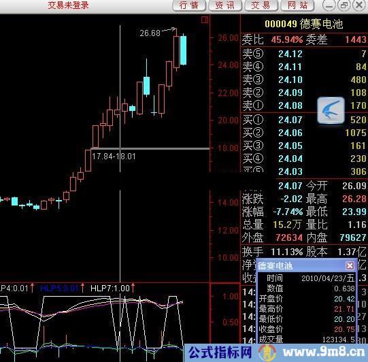This screenshot has width=368, height=362.
Task: Click the 股本 1.37亿 value
Action: [352, 252]
